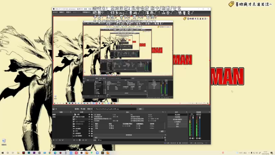Toggle lock on 桌面音频 source
Viewport: 275px width, 155px height.
point(92,133)
